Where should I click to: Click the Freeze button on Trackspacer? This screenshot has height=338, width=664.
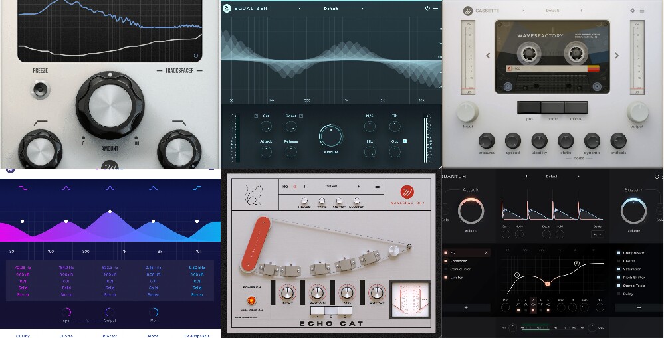tap(41, 89)
